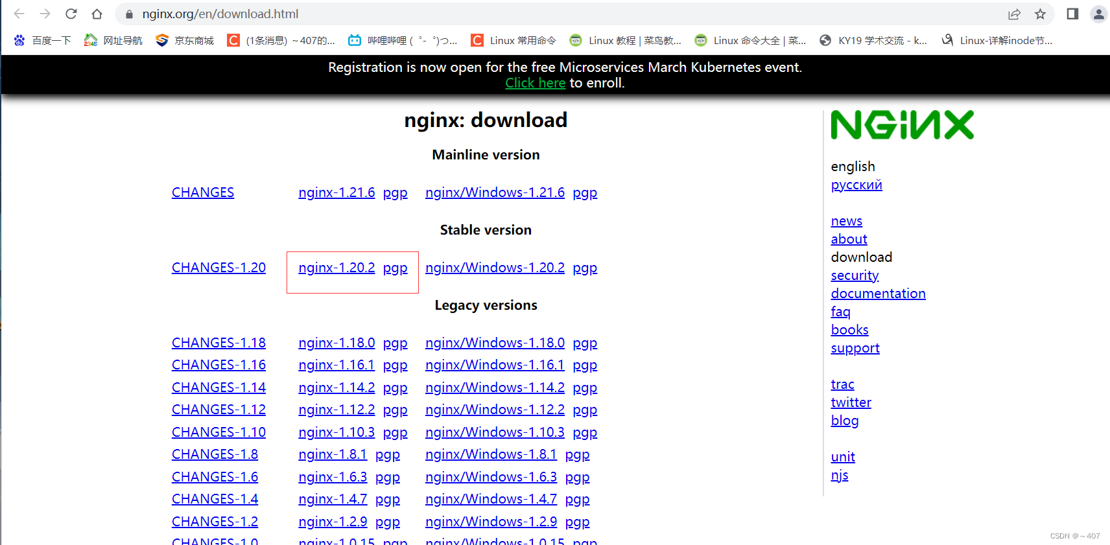This screenshot has height=545, width=1110.
Task: Open the support page
Action: [x=855, y=348]
